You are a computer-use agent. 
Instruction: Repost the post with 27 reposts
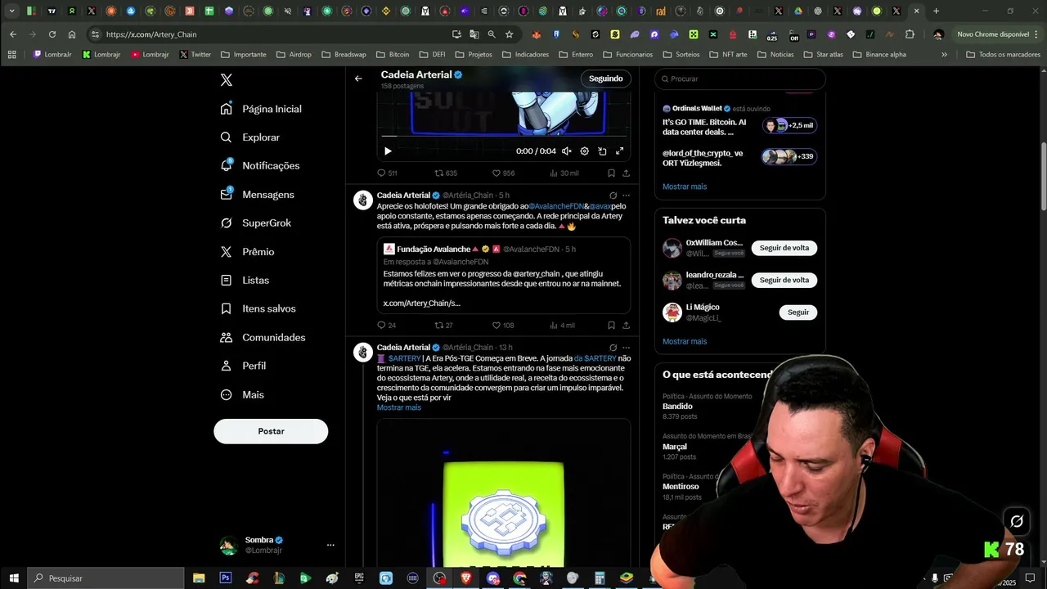coord(443,326)
